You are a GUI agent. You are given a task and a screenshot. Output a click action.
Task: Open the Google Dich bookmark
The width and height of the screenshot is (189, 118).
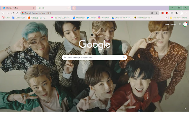pos(19,18)
